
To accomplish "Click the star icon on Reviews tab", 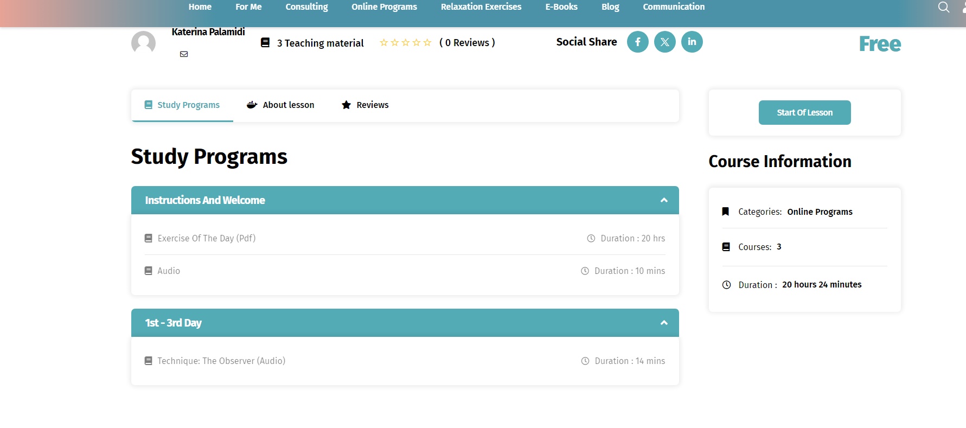I will coord(346,105).
